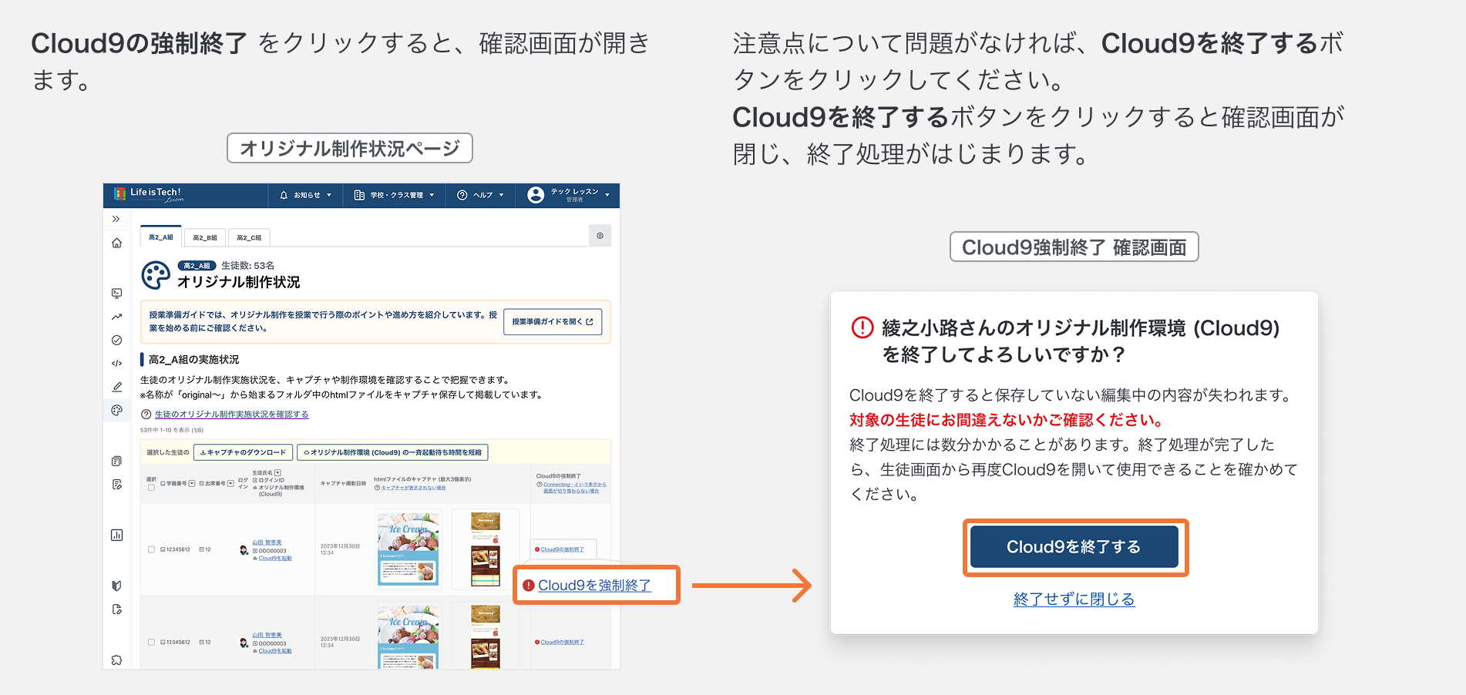Expand the テック レッスン account dropdown arrow
This screenshot has height=695, width=1466.
[x=607, y=196]
